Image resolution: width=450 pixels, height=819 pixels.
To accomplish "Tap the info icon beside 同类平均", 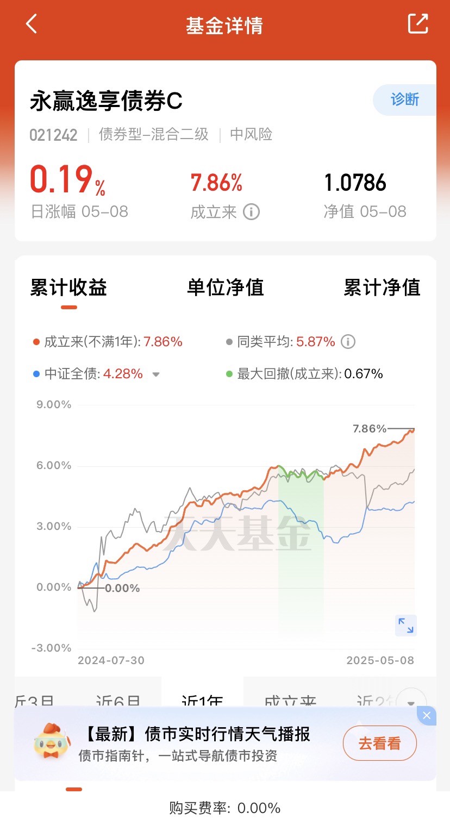I will (348, 342).
